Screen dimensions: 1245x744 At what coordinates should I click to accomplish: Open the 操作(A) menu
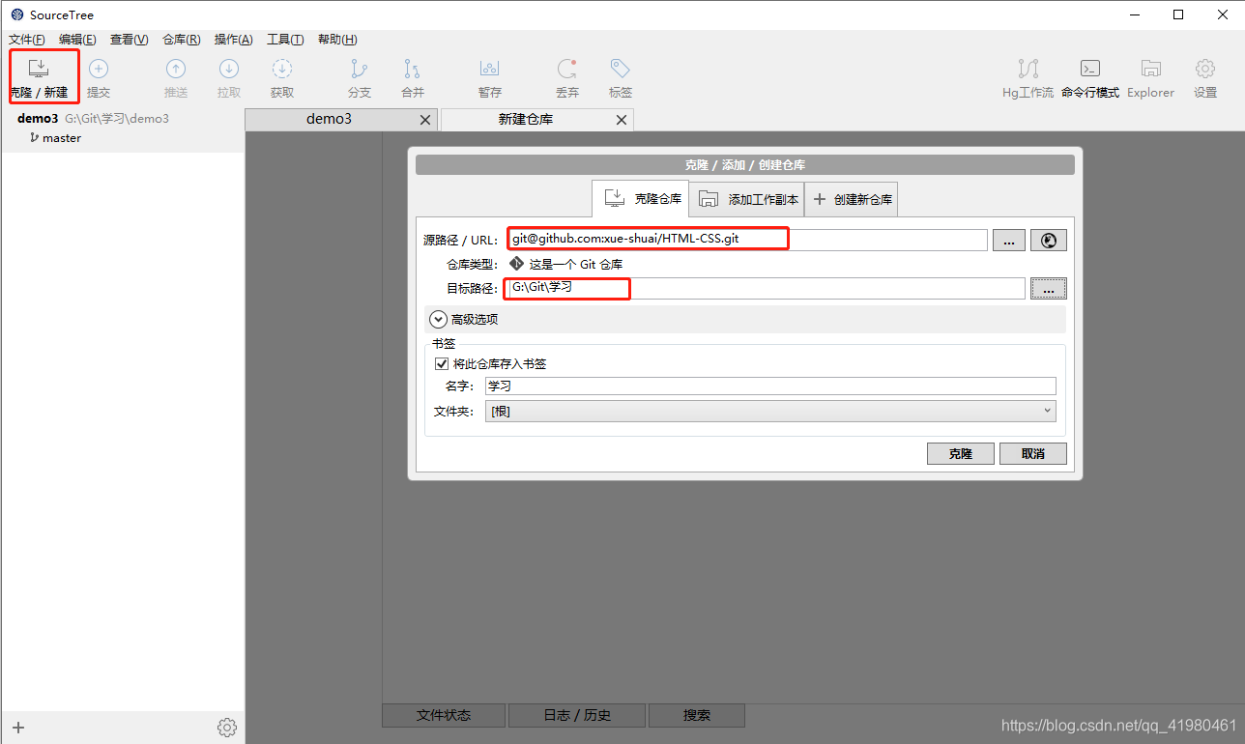click(234, 40)
